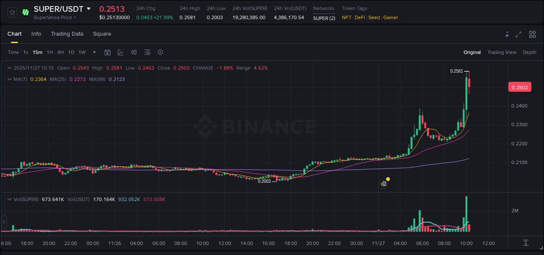Open the SUPER/USDT pair dropdown

click(89, 8)
